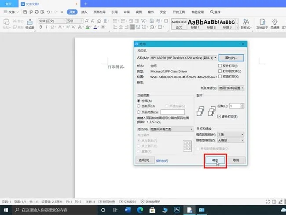
Task: Click the 选项(O)... options button
Action: point(145,160)
